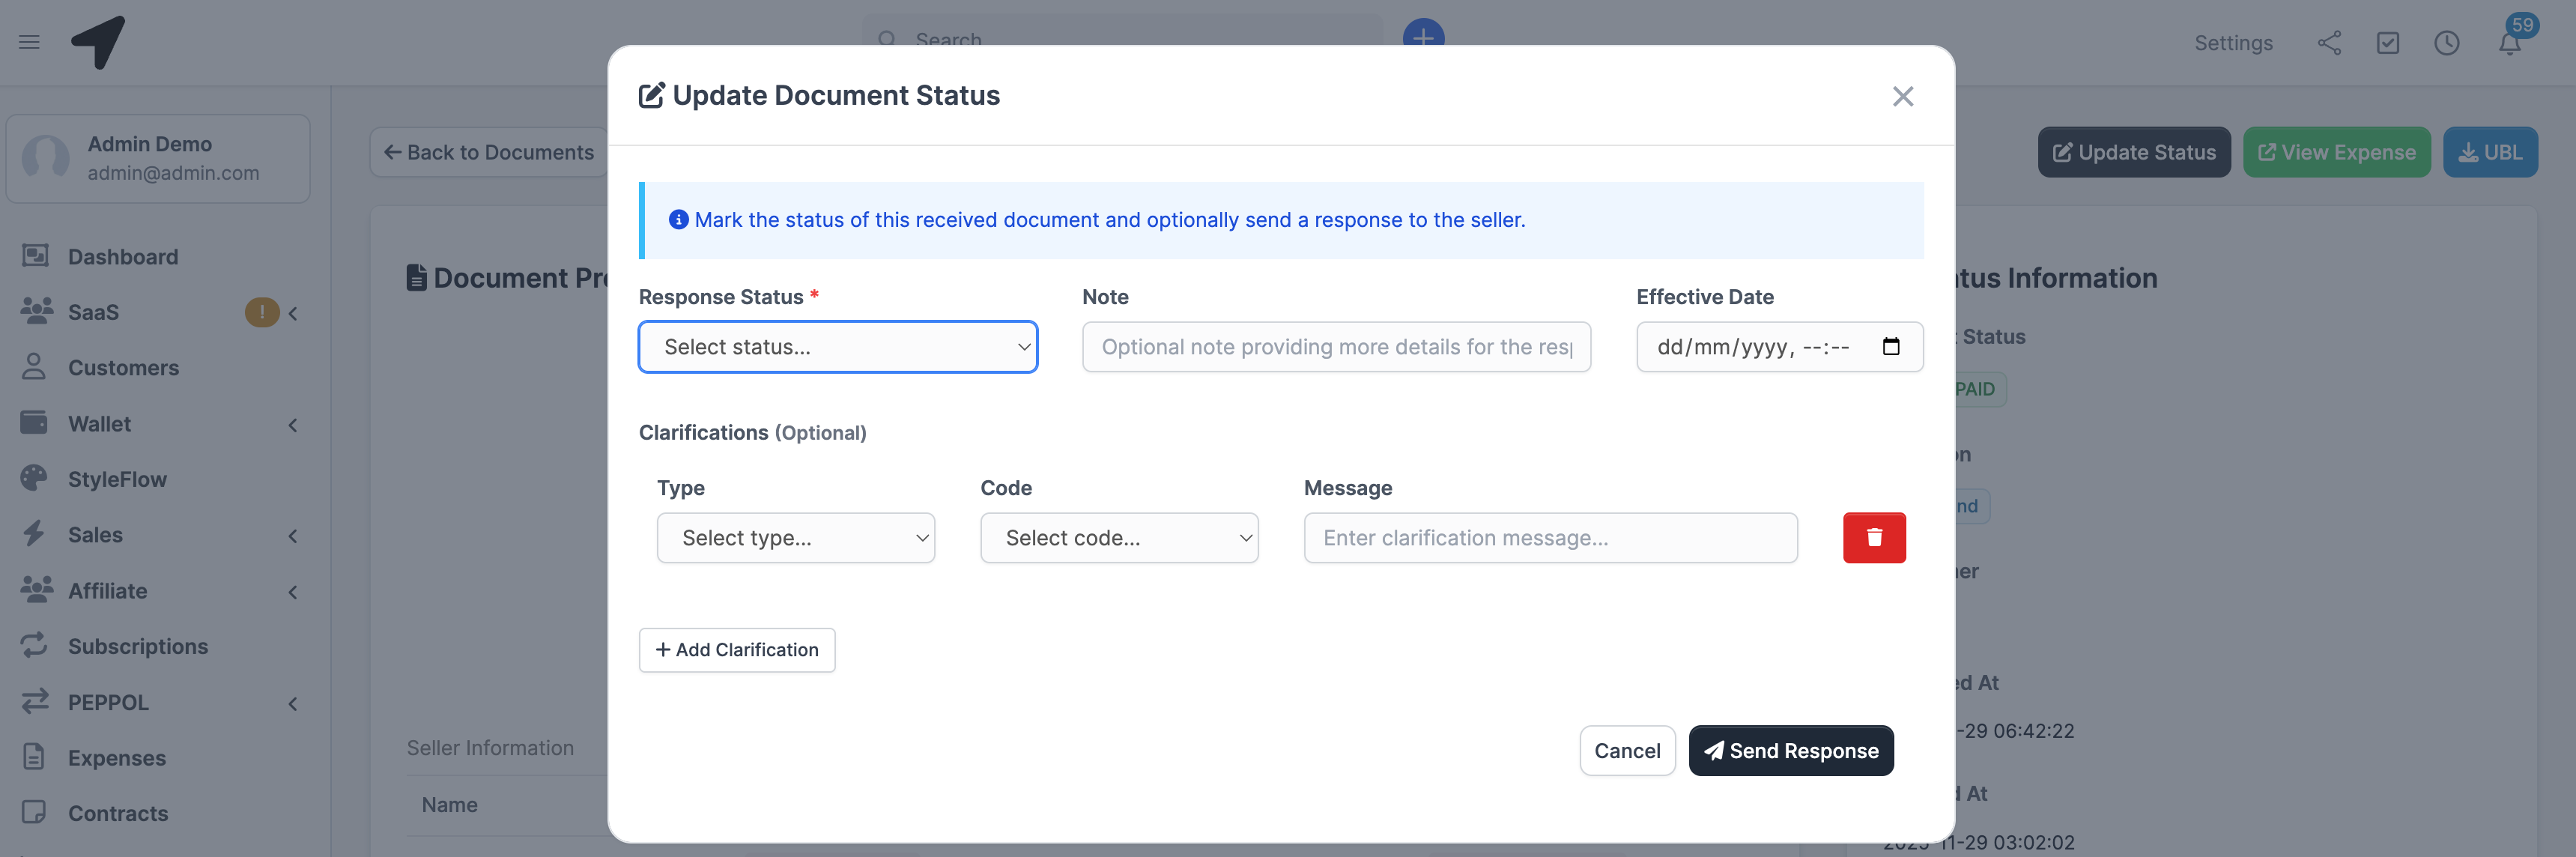
Task: Open the clarification Code dropdown
Action: coord(1119,537)
